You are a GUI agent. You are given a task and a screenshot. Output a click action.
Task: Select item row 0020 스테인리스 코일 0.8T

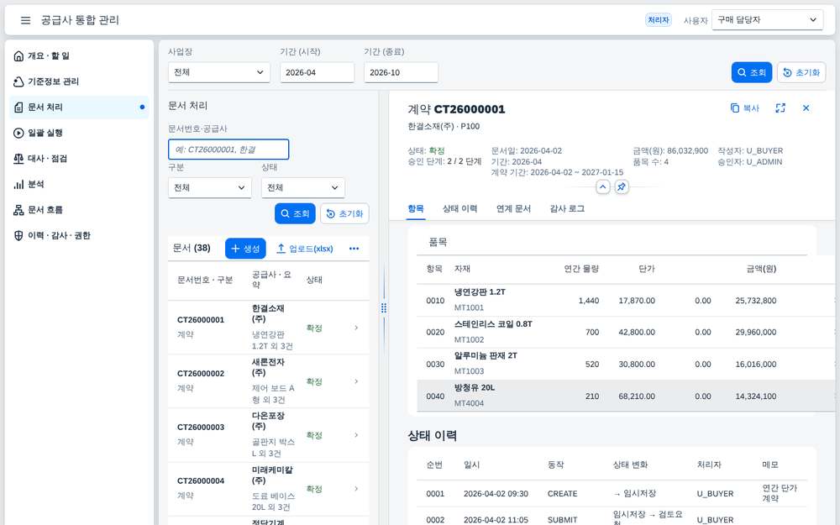tap(625, 332)
